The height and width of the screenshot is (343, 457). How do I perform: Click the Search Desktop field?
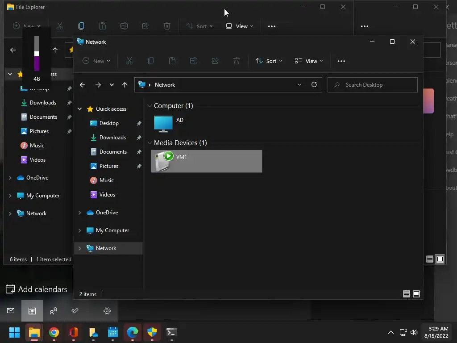(x=373, y=85)
